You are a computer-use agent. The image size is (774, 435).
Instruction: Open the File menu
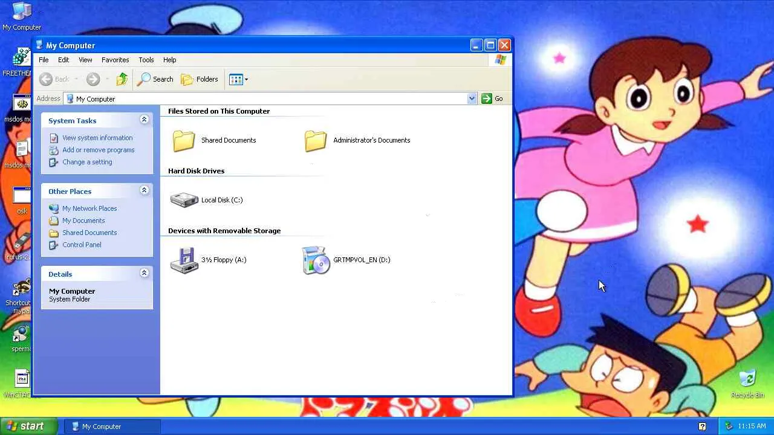click(x=44, y=60)
